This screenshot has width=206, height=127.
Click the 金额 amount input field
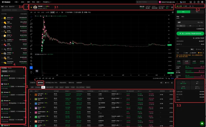(190, 22)
